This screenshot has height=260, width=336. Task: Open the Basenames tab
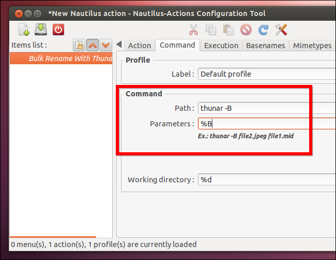point(266,46)
